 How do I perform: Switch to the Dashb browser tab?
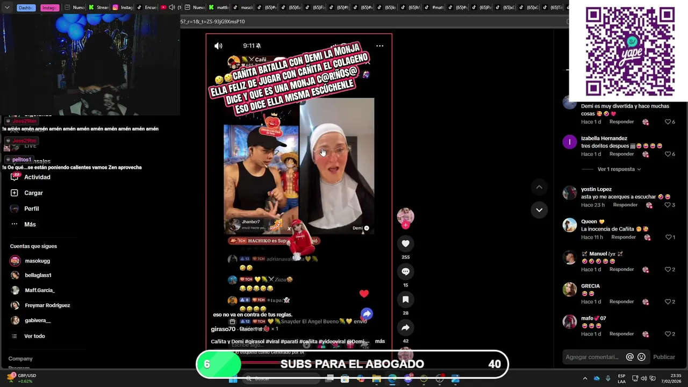(25, 8)
